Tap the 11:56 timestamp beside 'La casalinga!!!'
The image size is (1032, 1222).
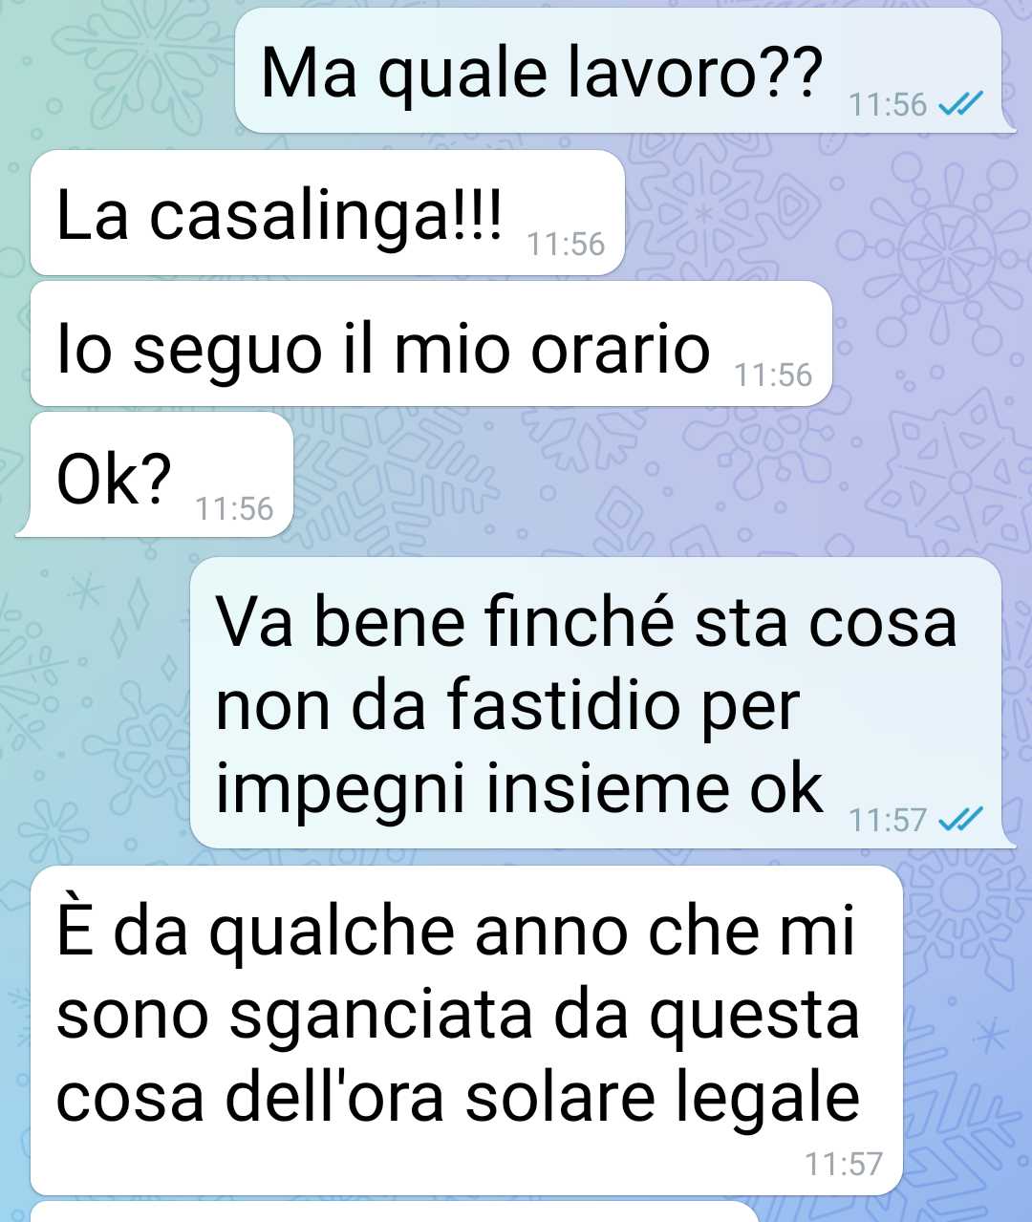point(566,245)
